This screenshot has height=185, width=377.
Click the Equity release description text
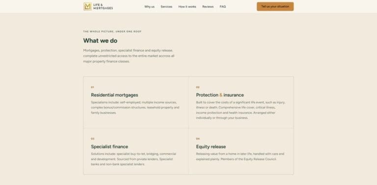click(240, 157)
